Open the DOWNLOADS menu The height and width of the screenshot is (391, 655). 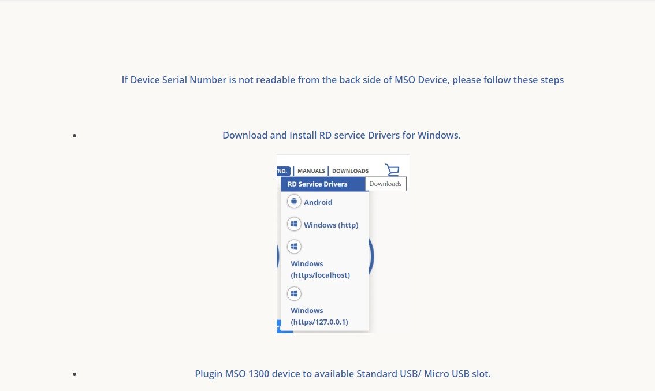350,170
